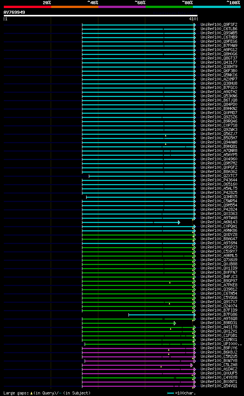
Task: Click the UniRef100_B9HQ81 label
Action: (x=219, y=147)
